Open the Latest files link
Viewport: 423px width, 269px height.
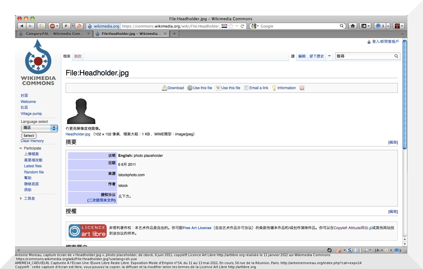coord(33,166)
